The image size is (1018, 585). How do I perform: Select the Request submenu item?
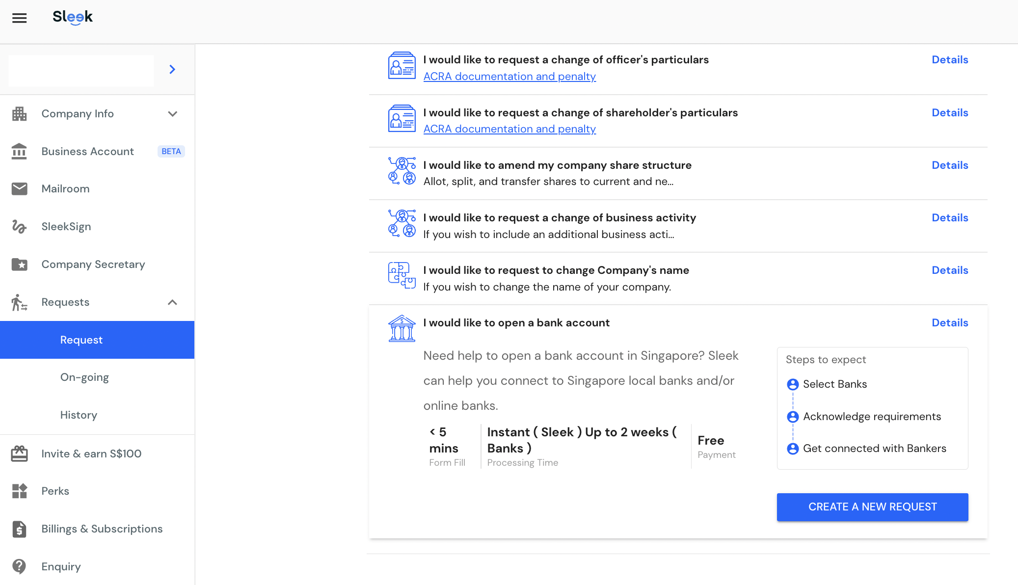click(x=97, y=340)
